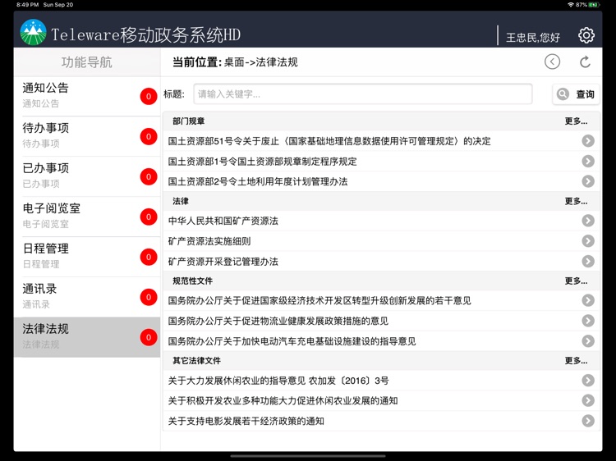
Task: Tap the red badge next to 法律法规
Action: pos(149,337)
